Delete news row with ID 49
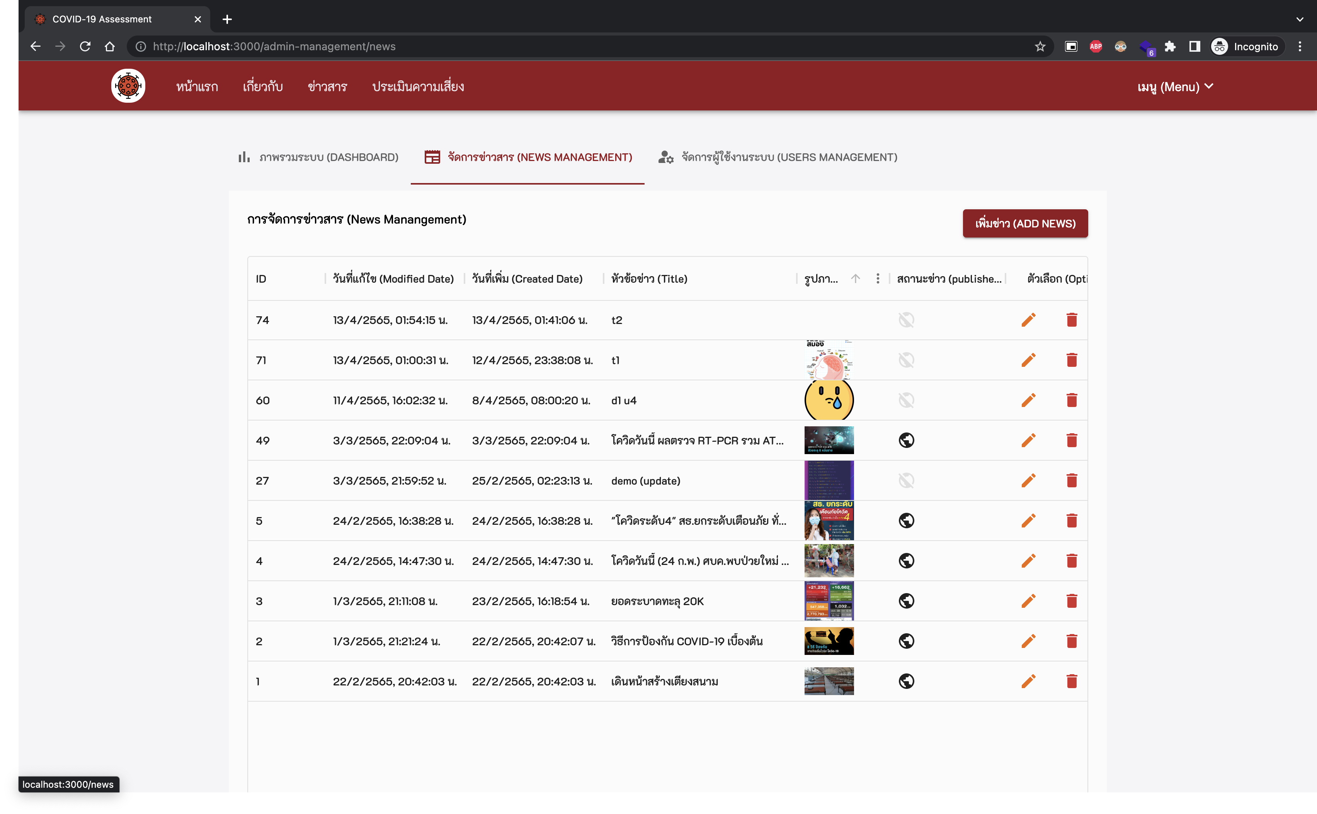Image resolution: width=1317 pixels, height=814 pixels. (x=1071, y=440)
